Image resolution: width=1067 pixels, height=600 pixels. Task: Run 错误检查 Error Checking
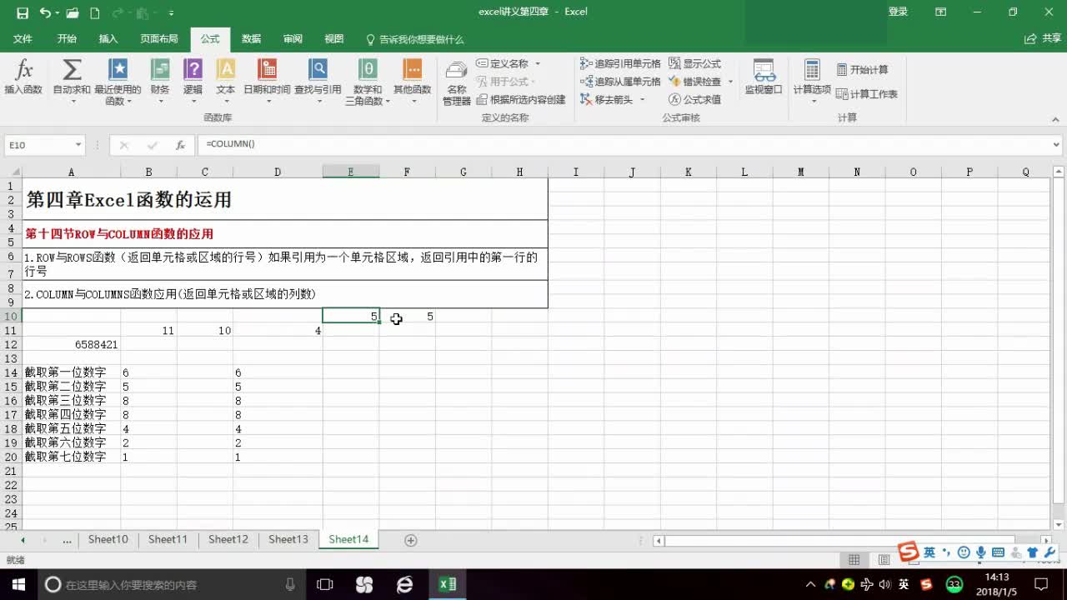click(699, 81)
